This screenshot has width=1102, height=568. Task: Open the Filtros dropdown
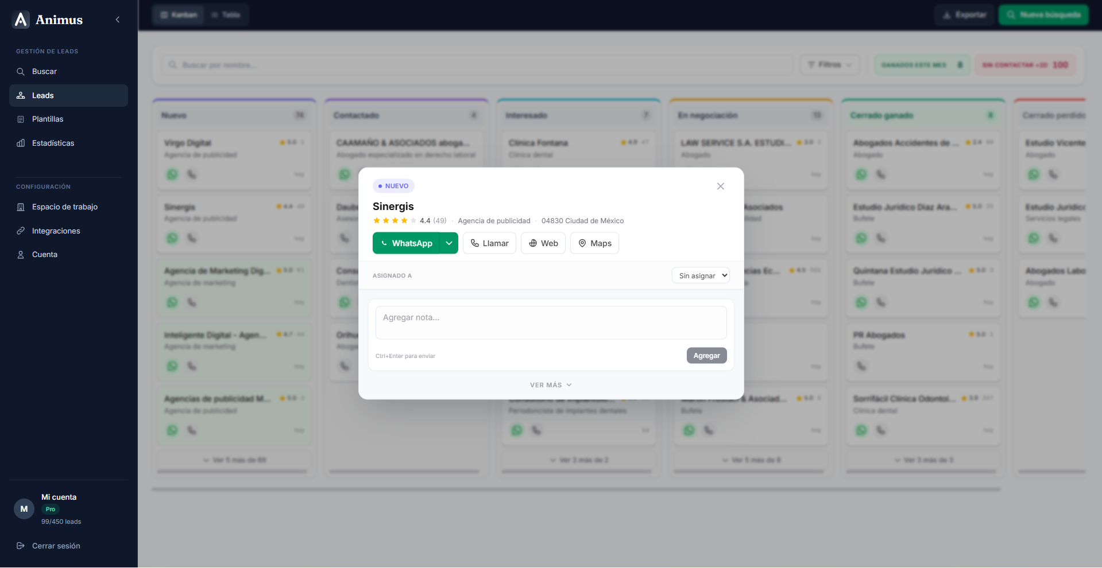(830, 65)
